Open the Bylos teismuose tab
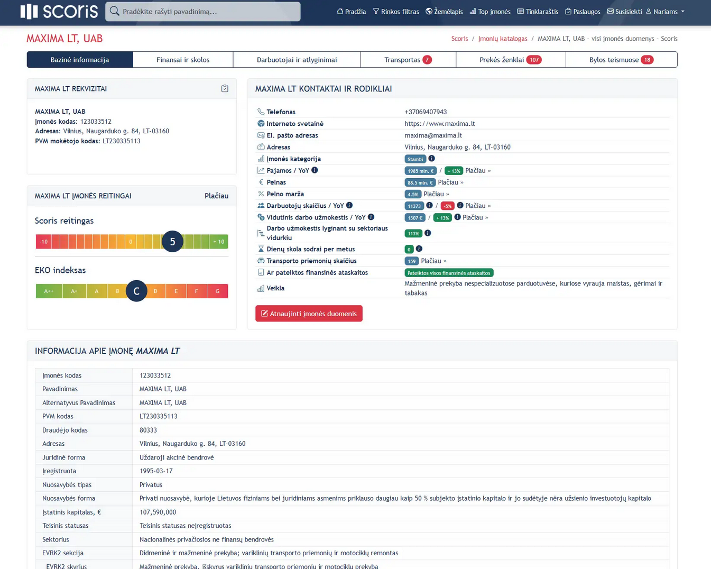 tap(621, 59)
